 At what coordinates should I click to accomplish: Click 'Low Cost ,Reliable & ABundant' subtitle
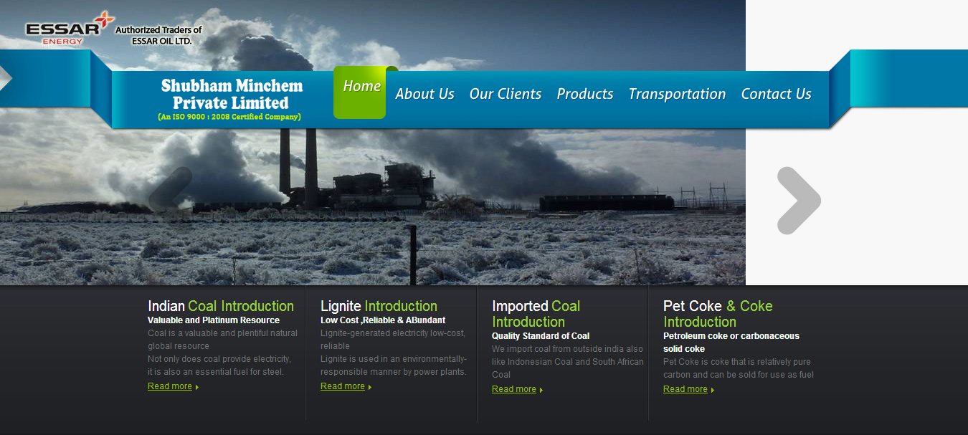tap(383, 320)
